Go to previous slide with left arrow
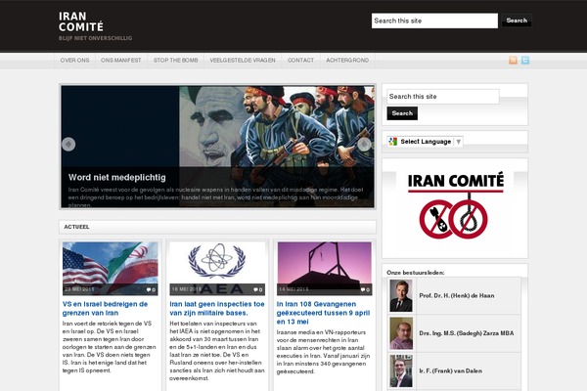The image size is (587, 391). (68, 144)
